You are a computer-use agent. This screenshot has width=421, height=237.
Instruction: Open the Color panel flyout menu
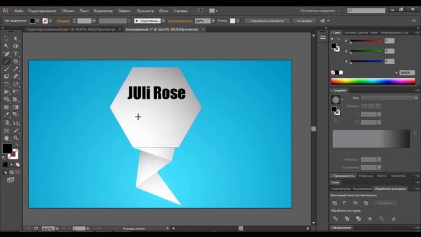[417, 32]
